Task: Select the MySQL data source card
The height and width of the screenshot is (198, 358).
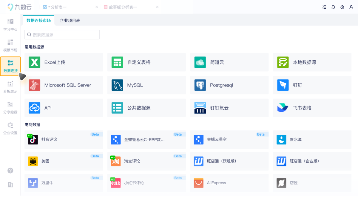Action: [146, 85]
